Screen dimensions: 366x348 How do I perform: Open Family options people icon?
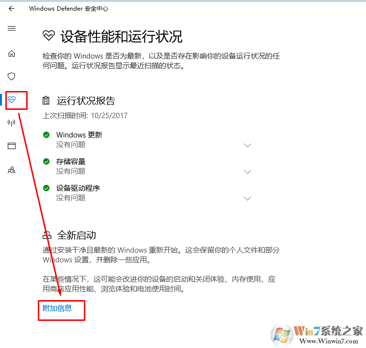pyautogui.click(x=12, y=170)
